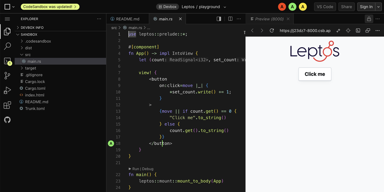This screenshot has height=192, width=384.
Task: Toggle the right sidebar layout icon
Action: tap(219, 19)
